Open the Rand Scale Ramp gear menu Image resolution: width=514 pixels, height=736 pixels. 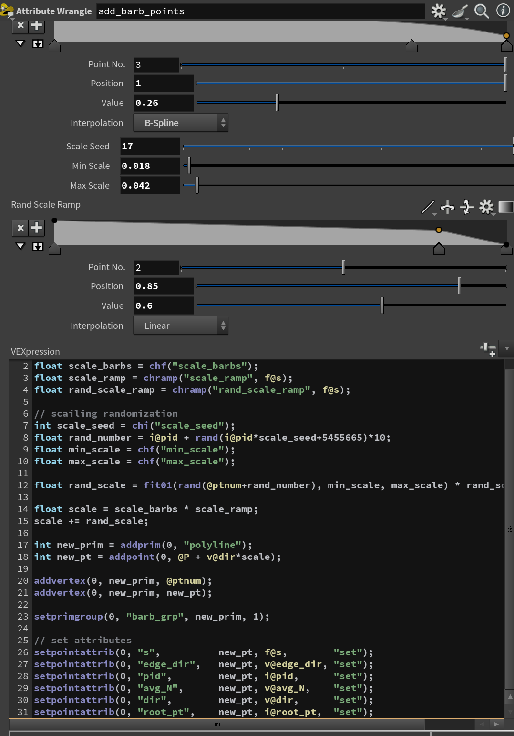(x=486, y=207)
